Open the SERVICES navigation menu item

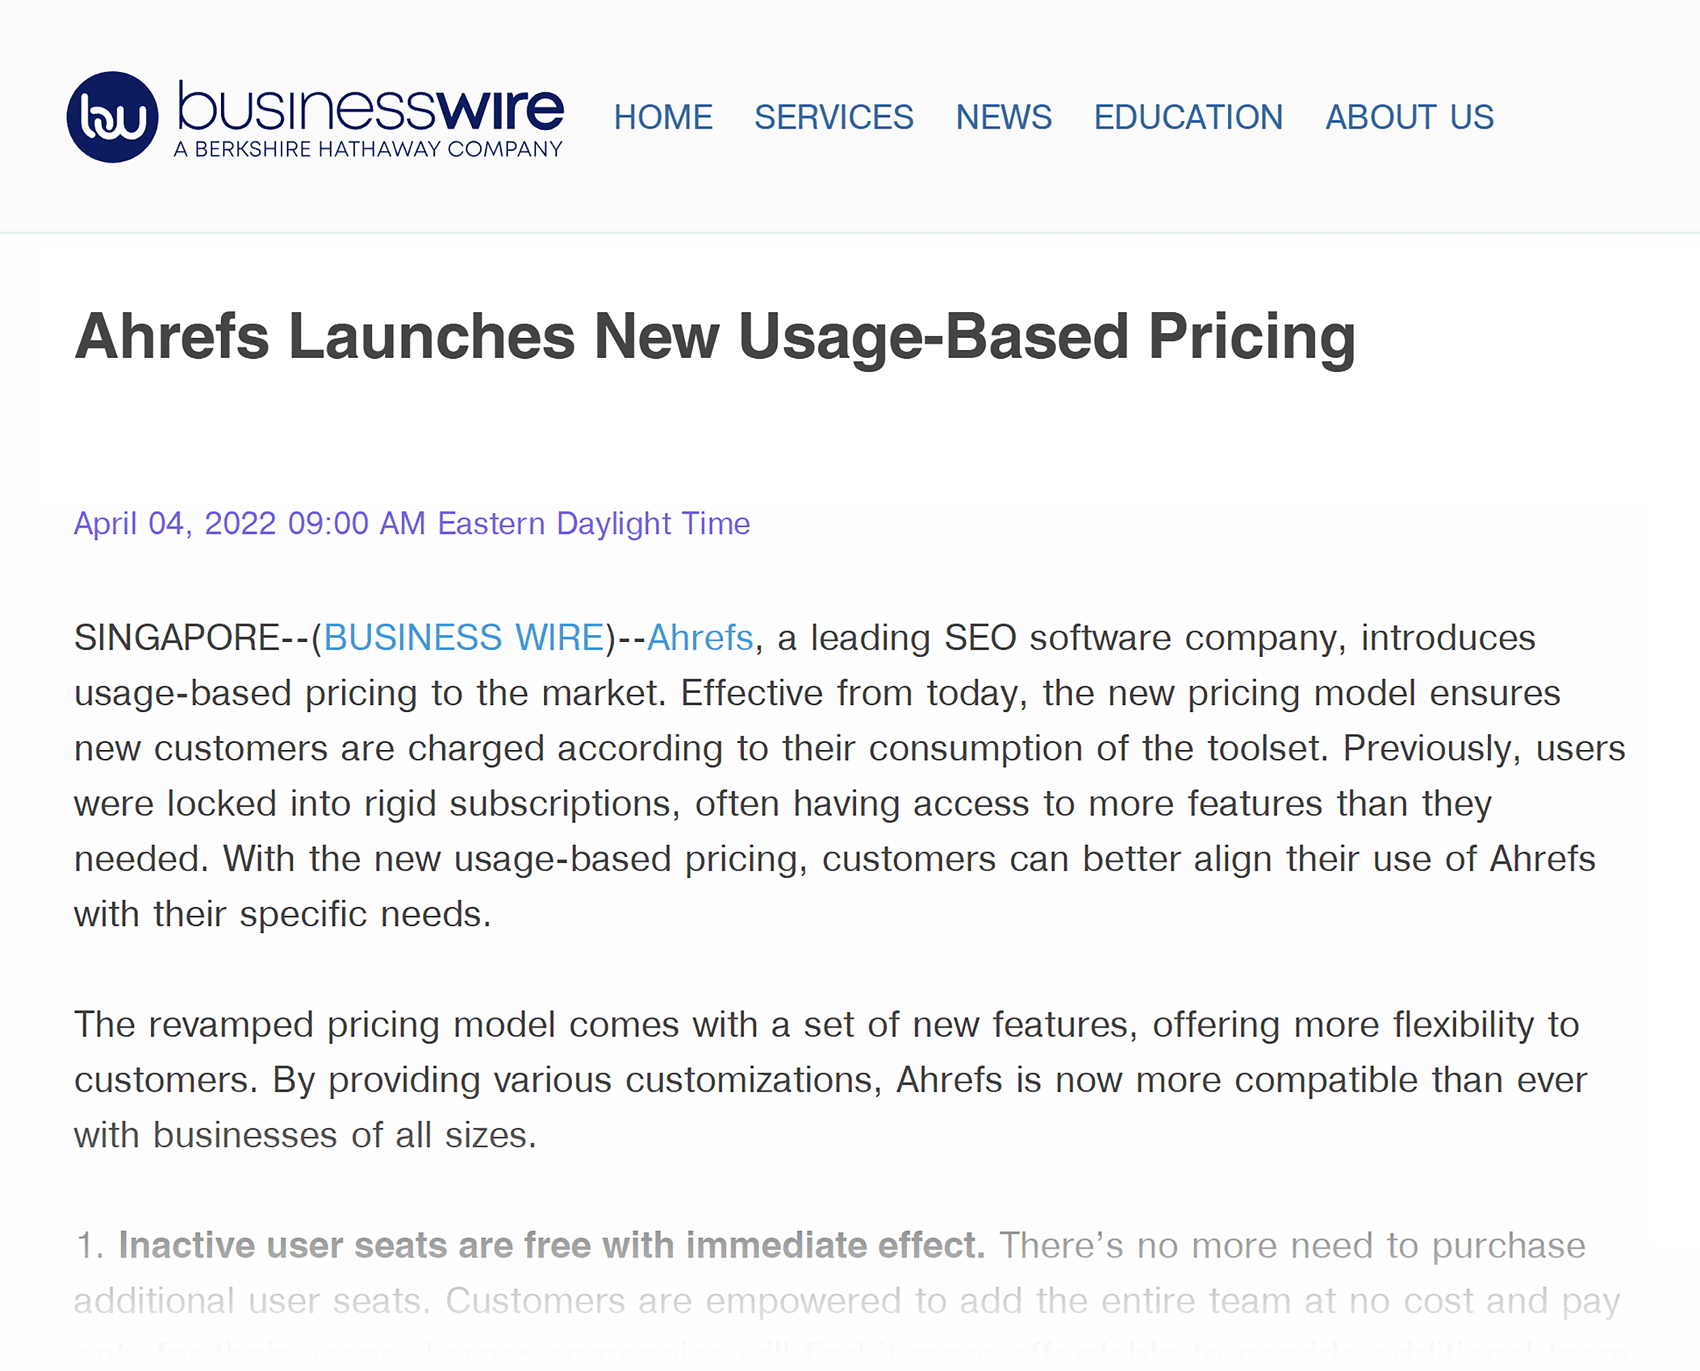click(834, 118)
